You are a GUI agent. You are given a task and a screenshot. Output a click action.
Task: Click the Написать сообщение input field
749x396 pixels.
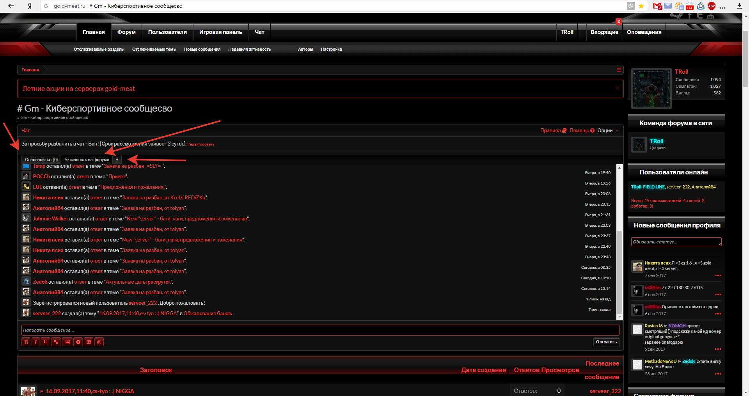[320, 330]
